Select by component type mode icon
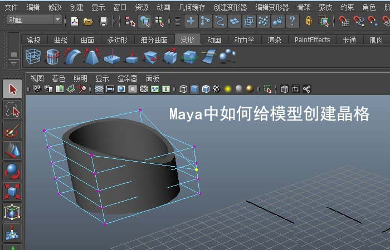 (159, 21)
